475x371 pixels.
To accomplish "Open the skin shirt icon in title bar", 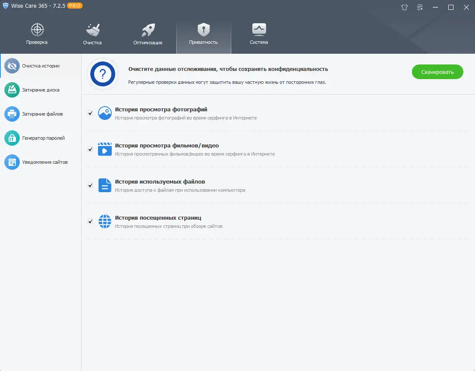I will [405, 7].
